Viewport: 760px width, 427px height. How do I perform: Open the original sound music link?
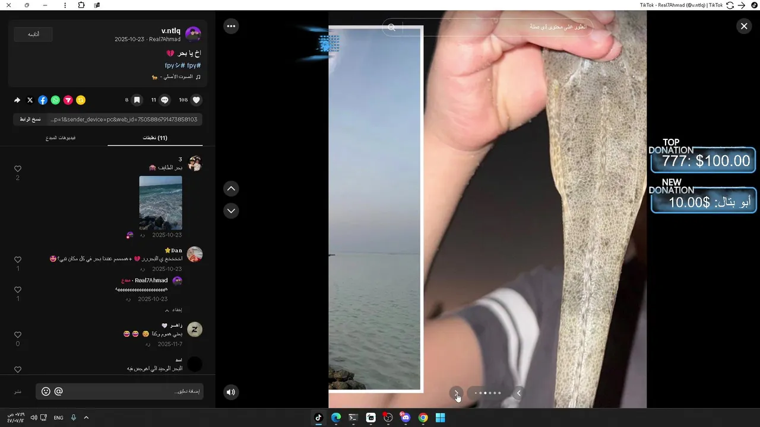(x=176, y=77)
